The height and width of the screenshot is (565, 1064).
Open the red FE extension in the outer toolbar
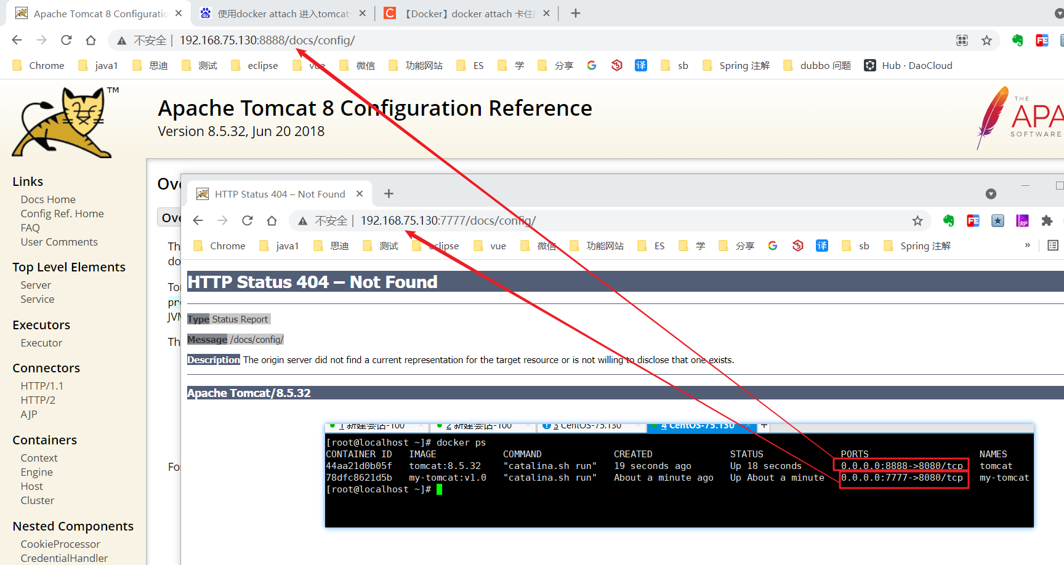pos(1042,40)
